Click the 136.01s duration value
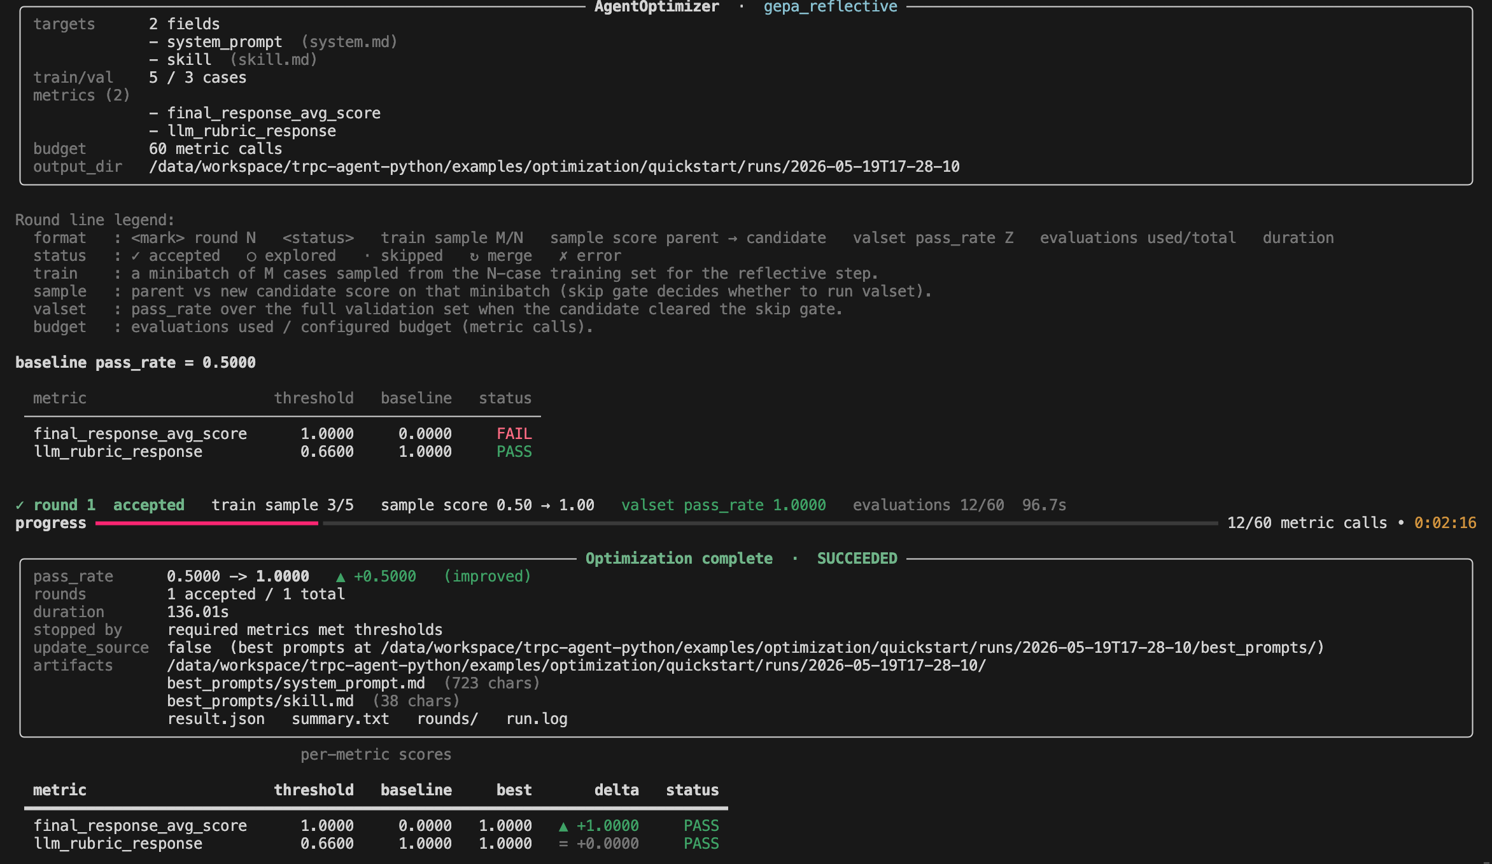 (x=198, y=612)
